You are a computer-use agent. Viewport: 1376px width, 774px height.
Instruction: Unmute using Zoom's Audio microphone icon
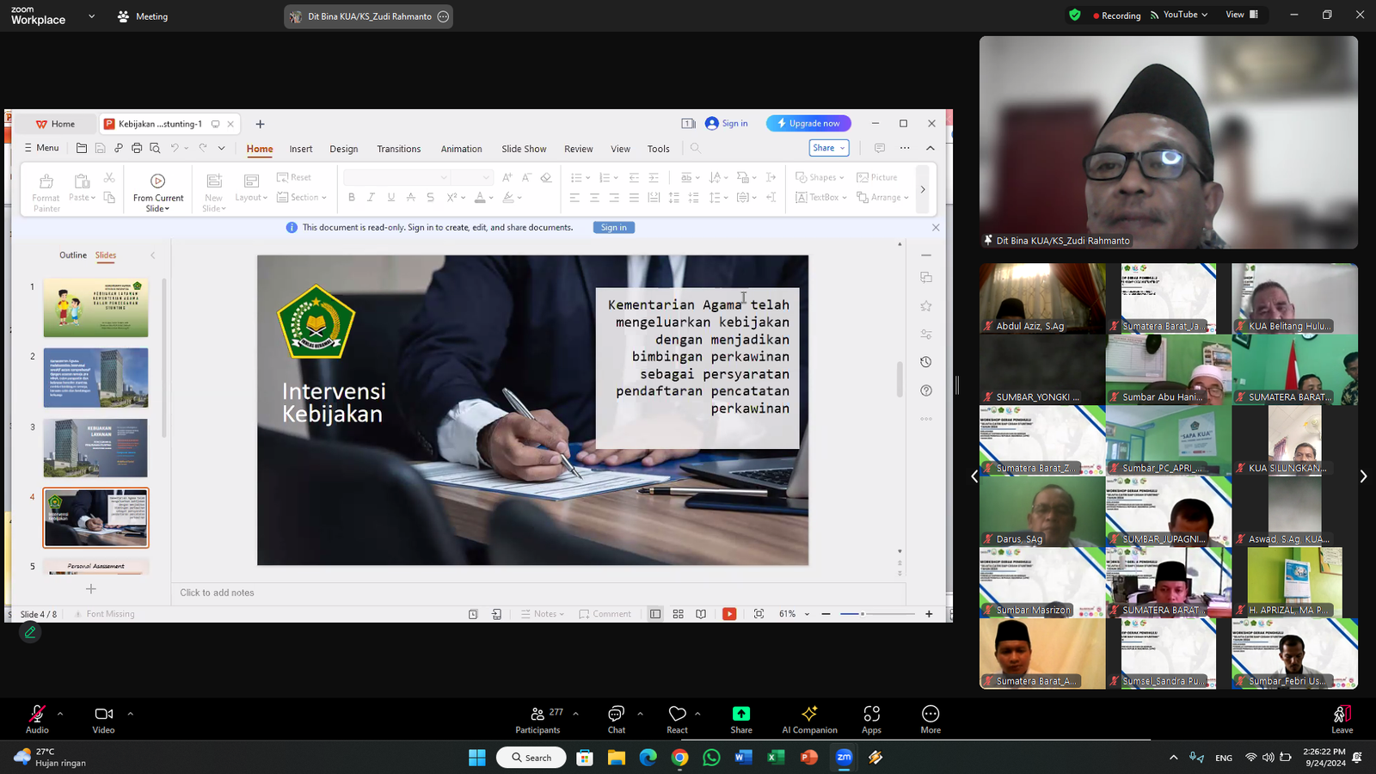pyautogui.click(x=37, y=714)
